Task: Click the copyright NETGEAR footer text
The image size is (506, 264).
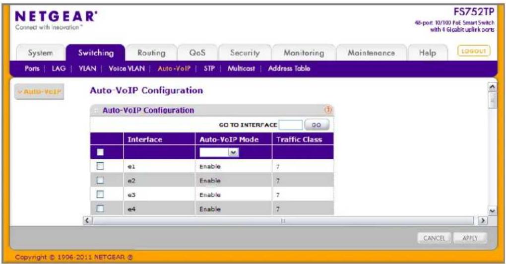Action: click(x=73, y=257)
